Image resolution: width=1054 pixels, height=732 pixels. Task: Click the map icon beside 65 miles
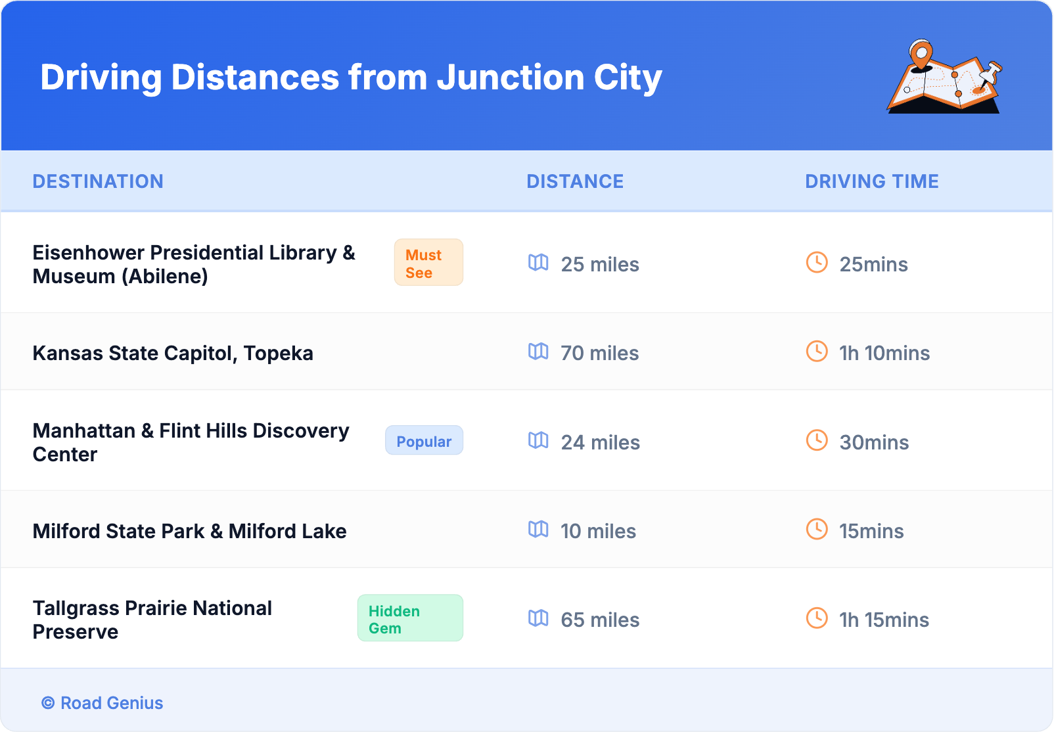point(538,618)
